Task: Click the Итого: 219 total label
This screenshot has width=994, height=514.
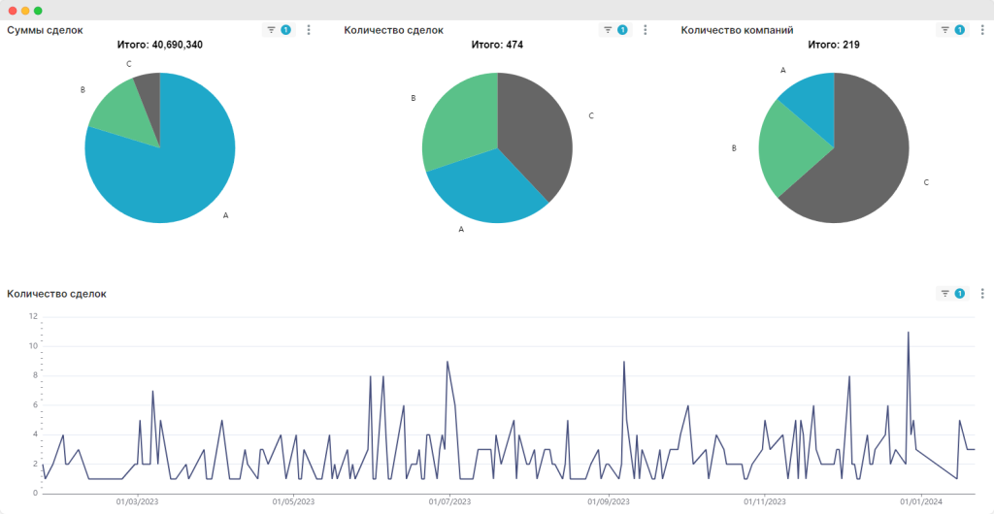Action: click(834, 45)
